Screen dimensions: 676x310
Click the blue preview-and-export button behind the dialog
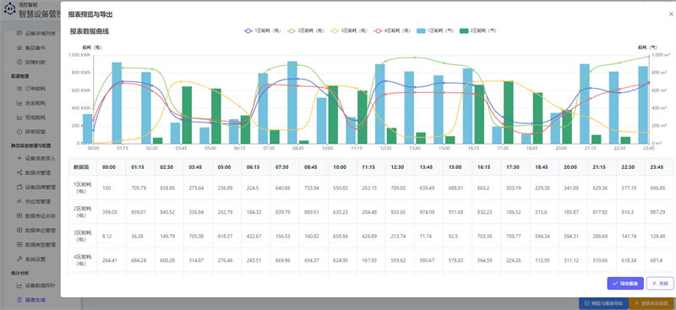coord(603,303)
